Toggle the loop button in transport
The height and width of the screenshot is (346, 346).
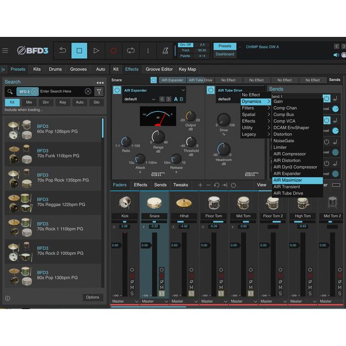coord(131,51)
